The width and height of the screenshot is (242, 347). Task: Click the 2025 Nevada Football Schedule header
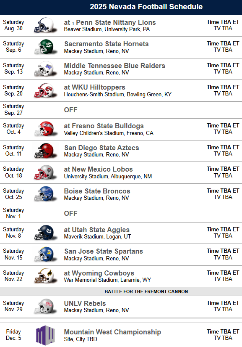click(x=146, y=7)
